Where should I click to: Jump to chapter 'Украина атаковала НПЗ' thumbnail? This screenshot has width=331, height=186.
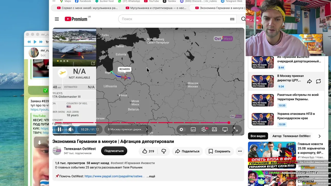[263, 119]
